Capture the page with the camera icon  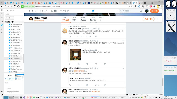127,95
